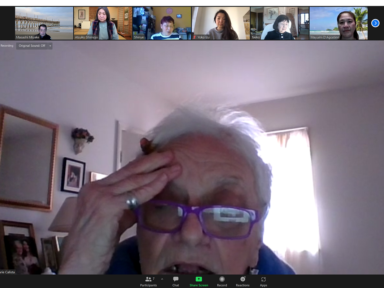Select Yoko Izu's video thumbnail

(221, 23)
